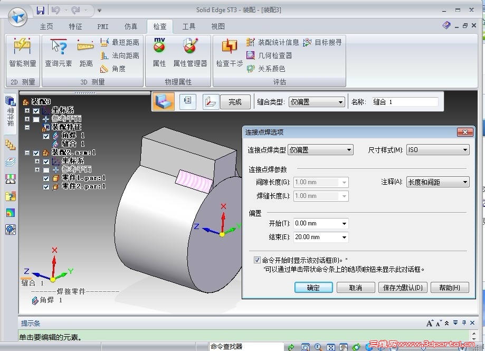Image resolution: width=485 pixels, height=351 pixels.
Task: Click the Undo arrow icon
Action: coord(55,11)
